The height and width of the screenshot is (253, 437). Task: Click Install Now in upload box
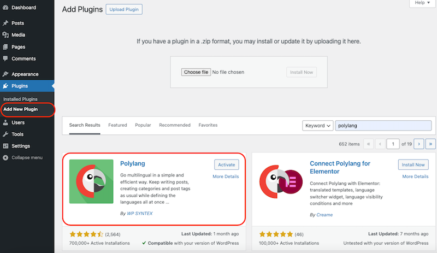point(302,72)
